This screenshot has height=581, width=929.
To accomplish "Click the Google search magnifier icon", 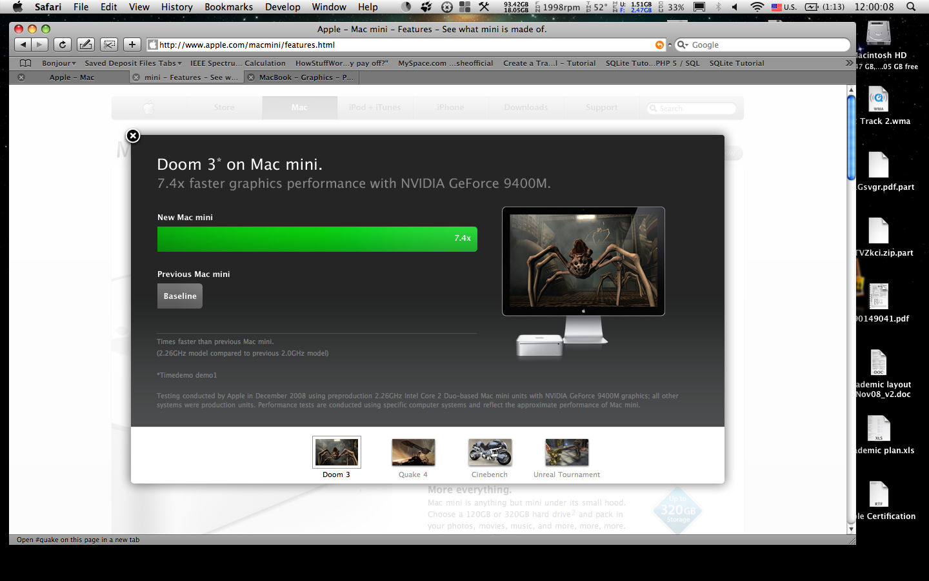I will pos(682,45).
